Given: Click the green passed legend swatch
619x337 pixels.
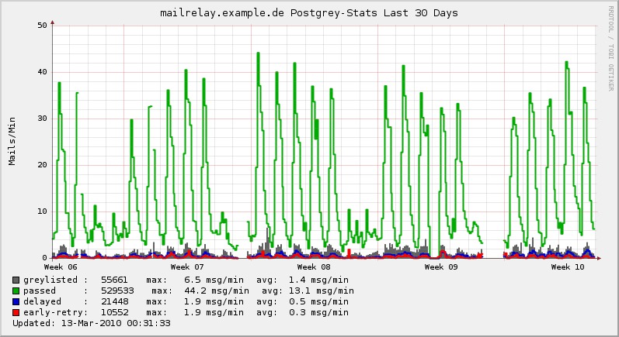Looking at the screenshot, I should click(x=16, y=291).
